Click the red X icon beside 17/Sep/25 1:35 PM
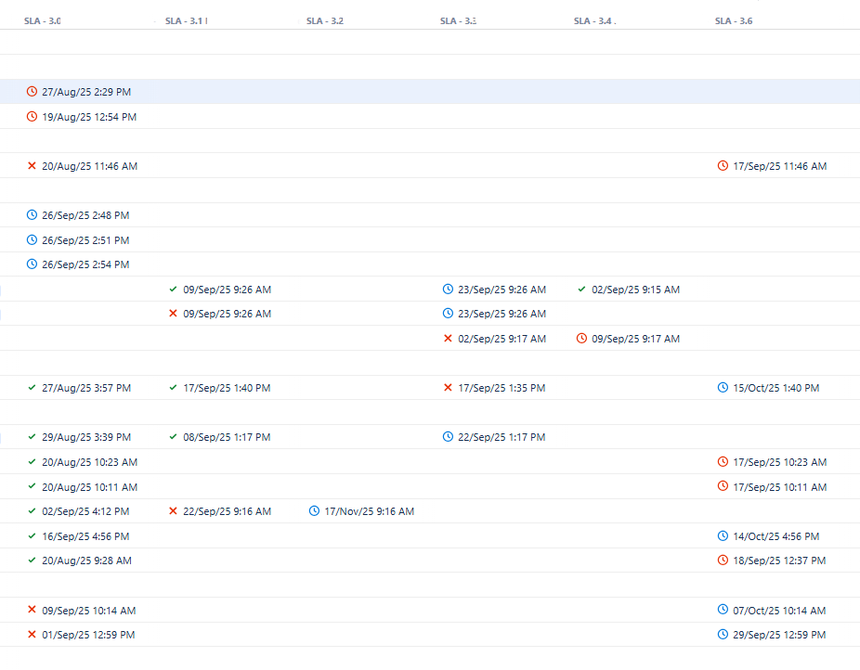The image size is (860, 670). pos(448,388)
